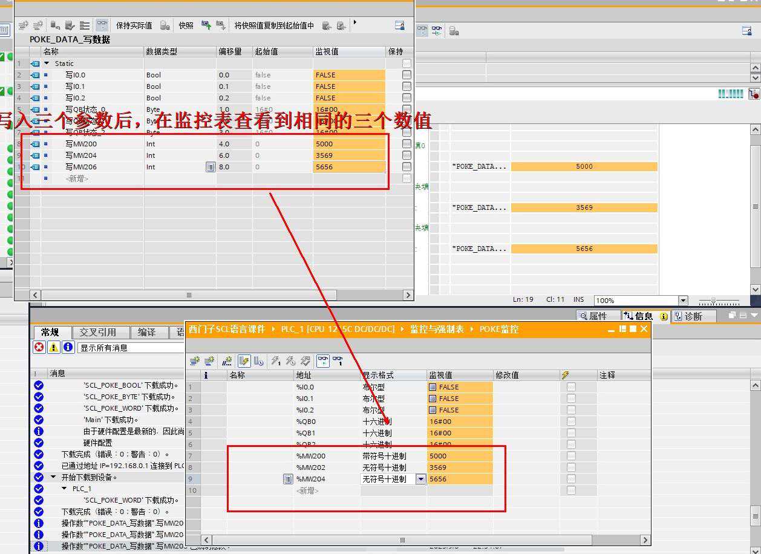The height and width of the screenshot is (554, 761).
Task: Click the 写MW206 name cell
Action: [81, 167]
